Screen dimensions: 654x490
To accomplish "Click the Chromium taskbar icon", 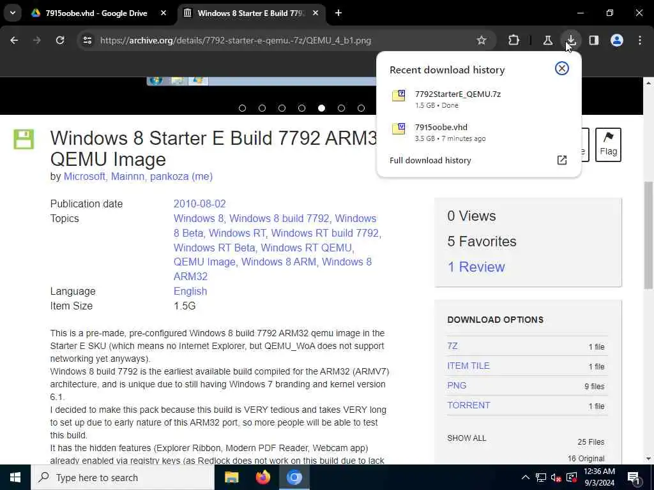I will coord(294,477).
